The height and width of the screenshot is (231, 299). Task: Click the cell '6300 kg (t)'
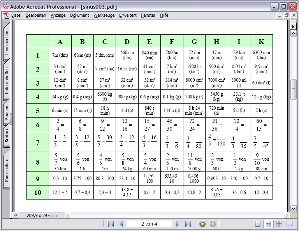(105, 97)
